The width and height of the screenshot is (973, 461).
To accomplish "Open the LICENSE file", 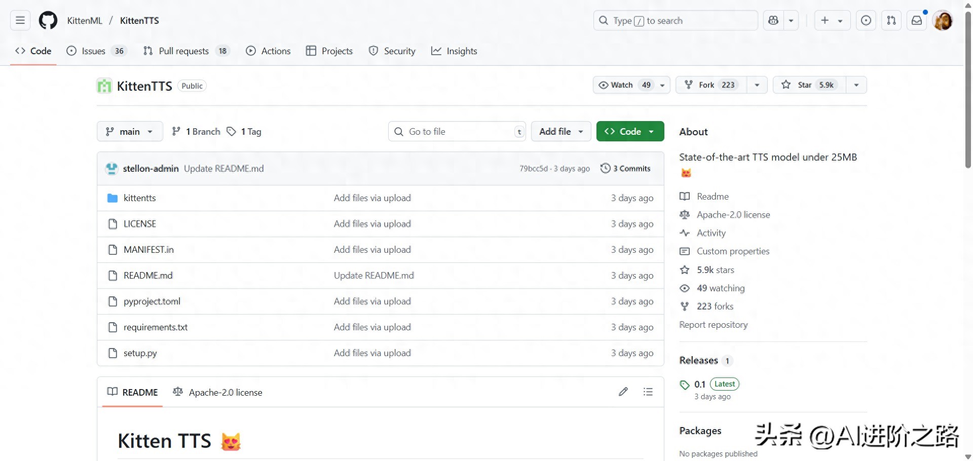I will coord(140,224).
